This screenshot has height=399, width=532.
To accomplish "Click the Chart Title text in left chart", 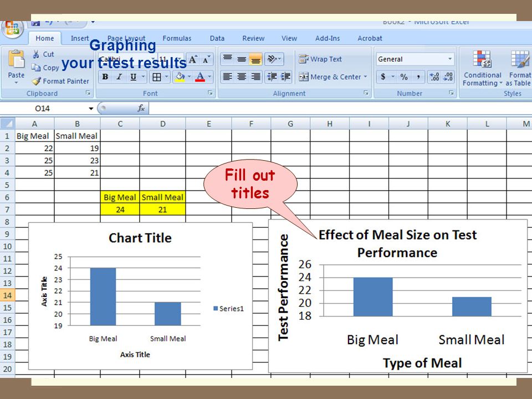I will [140, 238].
